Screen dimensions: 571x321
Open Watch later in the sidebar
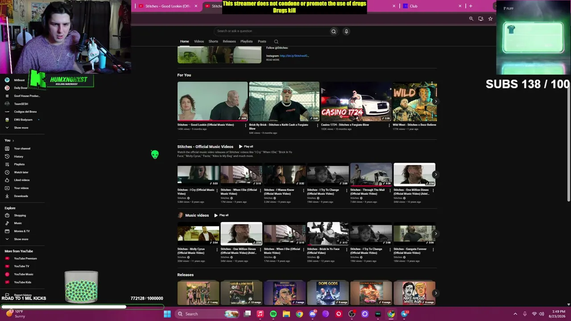(x=21, y=172)
